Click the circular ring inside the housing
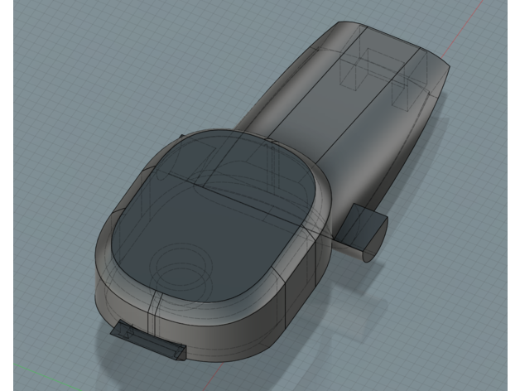520x391 pixels. [x=176, y=265]
